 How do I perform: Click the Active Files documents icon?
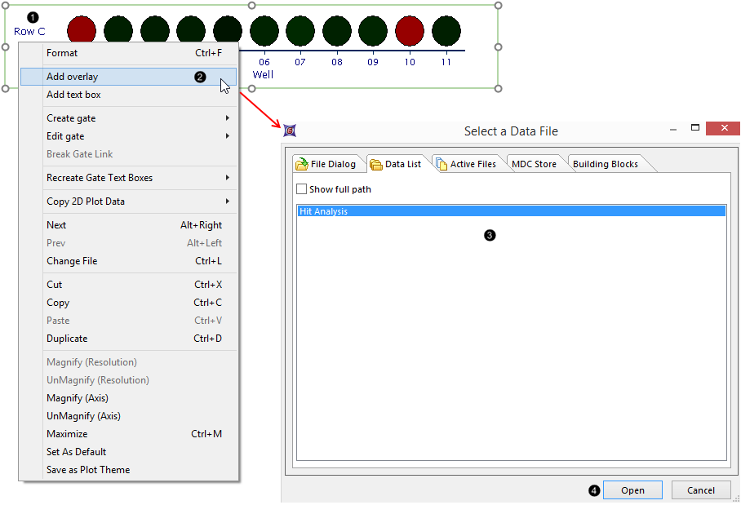[441, 164]
